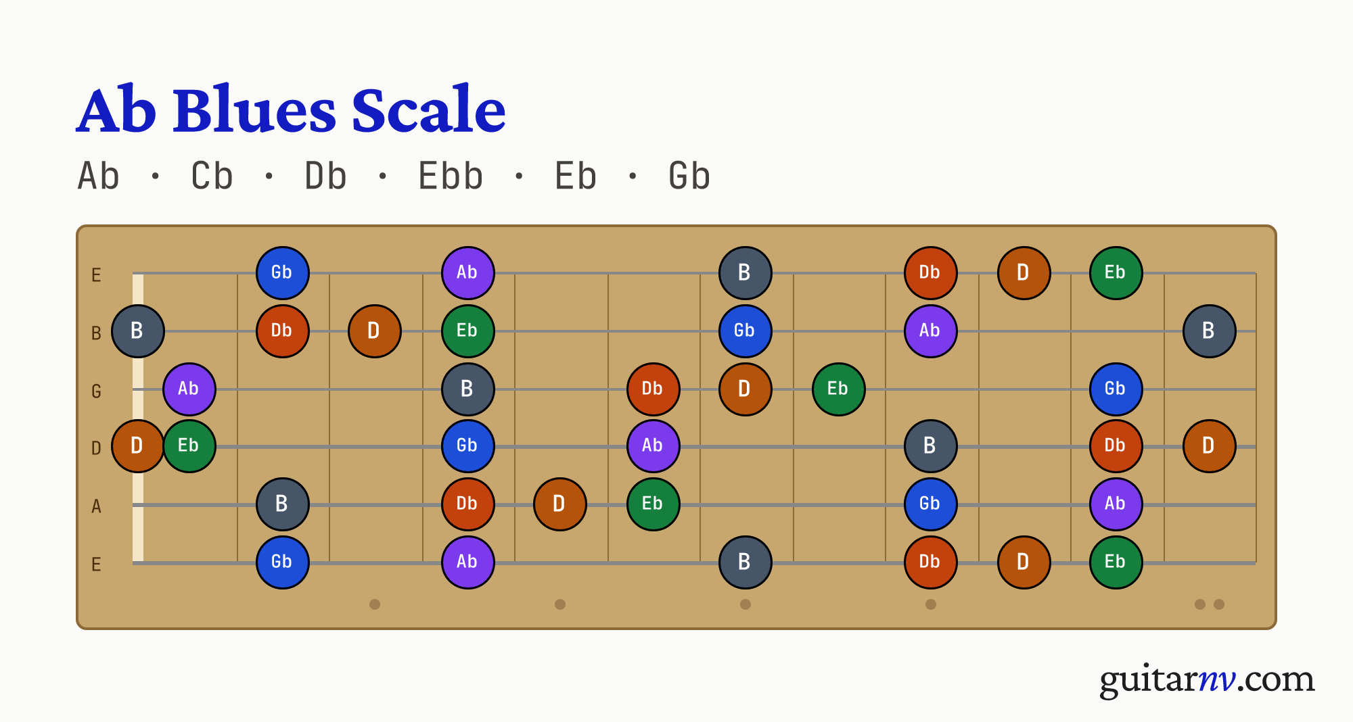1353x722 pixels.
Task: Click the purple Ab note on the B string
Action: coord(930,331)
